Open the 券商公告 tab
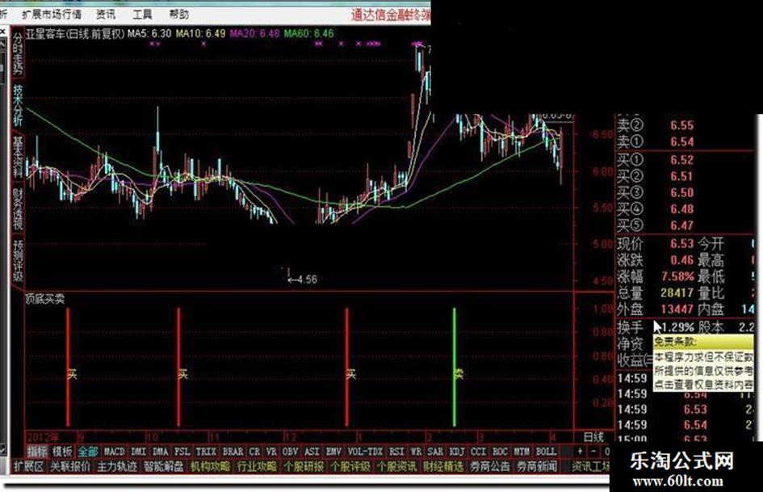The width and height of the screenshot is (763, 492). tap(489, 467)
